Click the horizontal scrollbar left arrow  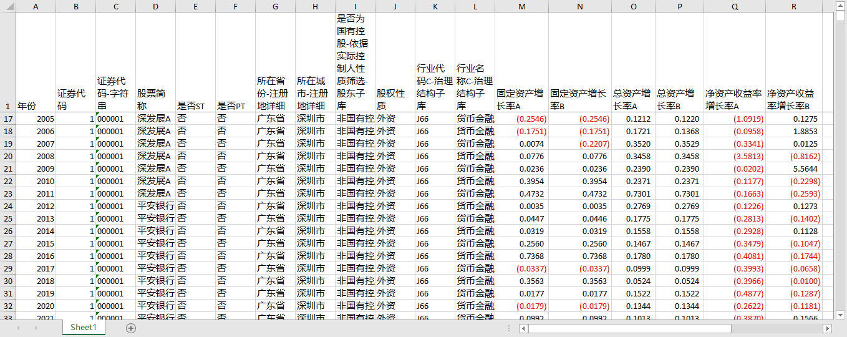coord(523,328)
